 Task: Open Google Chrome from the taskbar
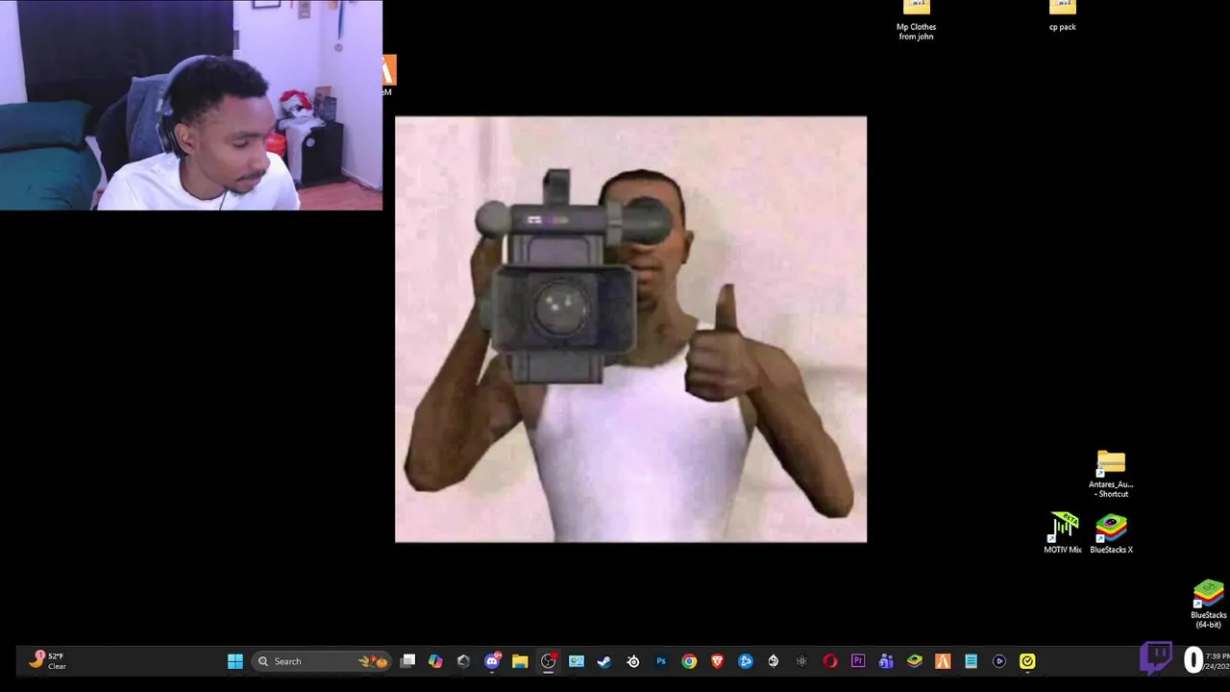689,661
